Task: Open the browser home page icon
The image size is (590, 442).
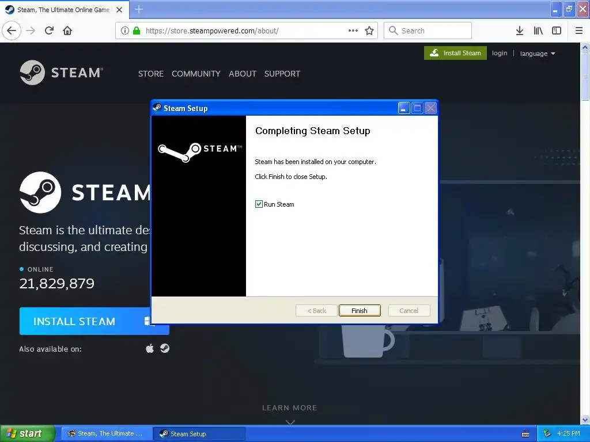Action: pos(67,31)
